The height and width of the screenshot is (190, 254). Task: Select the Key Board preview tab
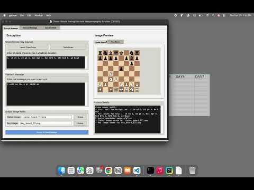pos(115,42)
